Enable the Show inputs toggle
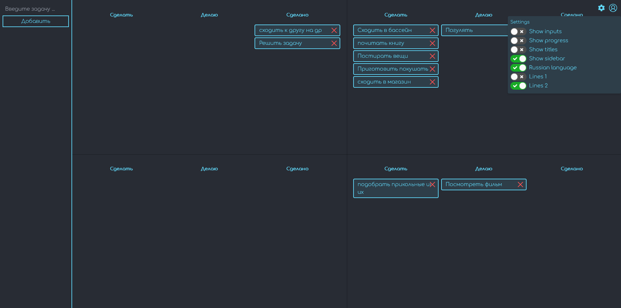Screen dimensions: 621x308 518,31
